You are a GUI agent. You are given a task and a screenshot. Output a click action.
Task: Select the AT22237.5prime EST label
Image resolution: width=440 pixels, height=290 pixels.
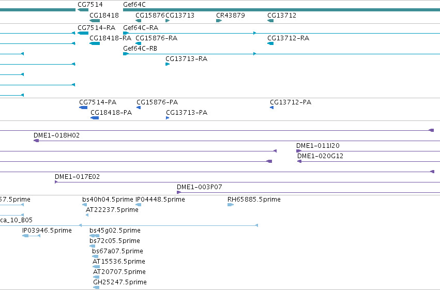point(112,210)
